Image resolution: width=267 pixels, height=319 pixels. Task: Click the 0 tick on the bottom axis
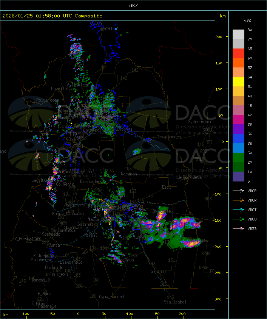78,314
